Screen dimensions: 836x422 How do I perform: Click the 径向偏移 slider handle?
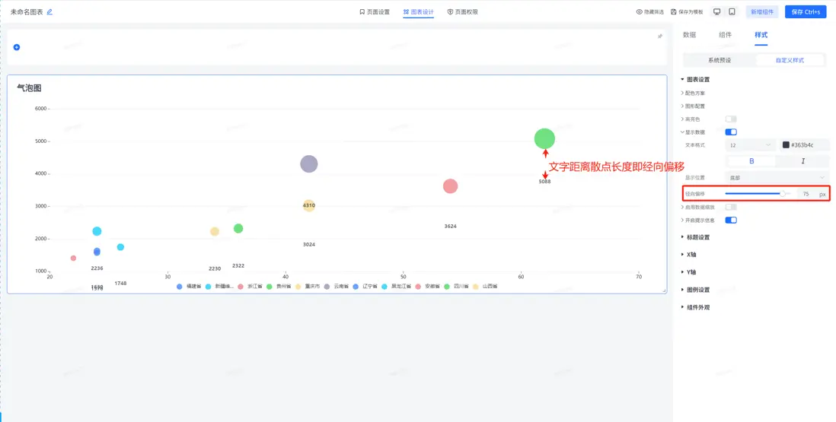(782, 194)
